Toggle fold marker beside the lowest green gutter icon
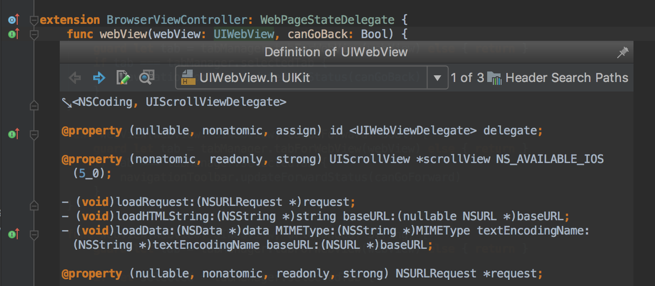The width and height of the screenshot is (655, 286). pyautogui.click(x=33, y=235)
